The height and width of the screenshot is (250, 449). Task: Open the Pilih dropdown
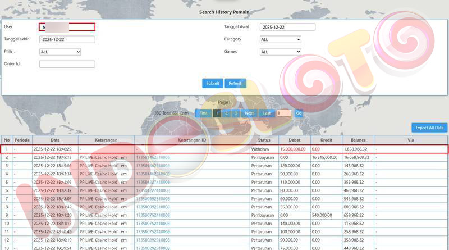pos(60,52)
